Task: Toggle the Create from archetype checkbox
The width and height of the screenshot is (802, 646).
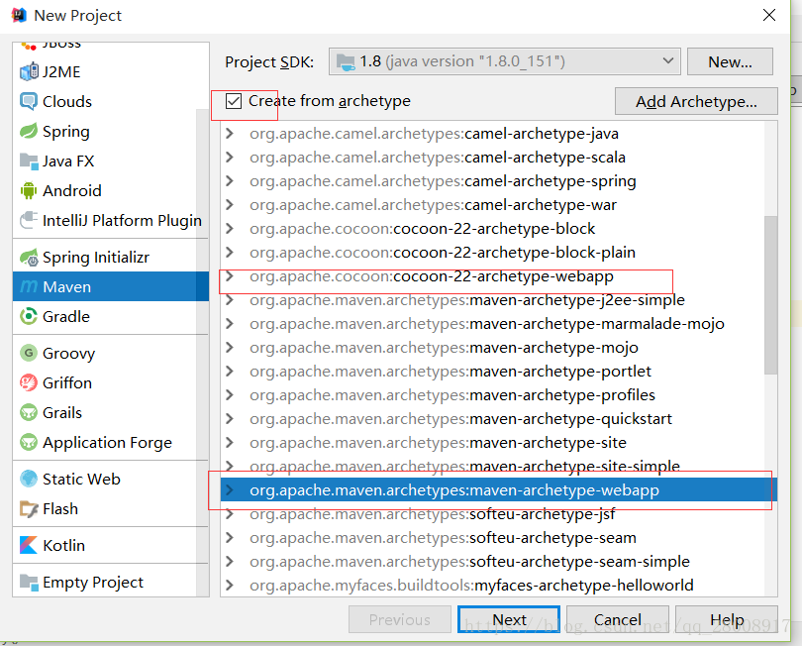Action: click(234, 101)
